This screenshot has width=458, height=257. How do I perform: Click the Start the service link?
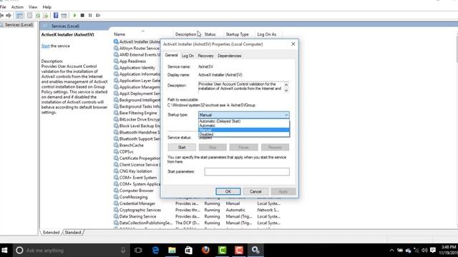[x=45, y=46]
